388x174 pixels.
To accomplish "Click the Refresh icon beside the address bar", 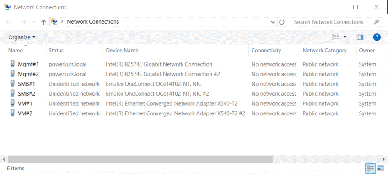I will [281, 22].
